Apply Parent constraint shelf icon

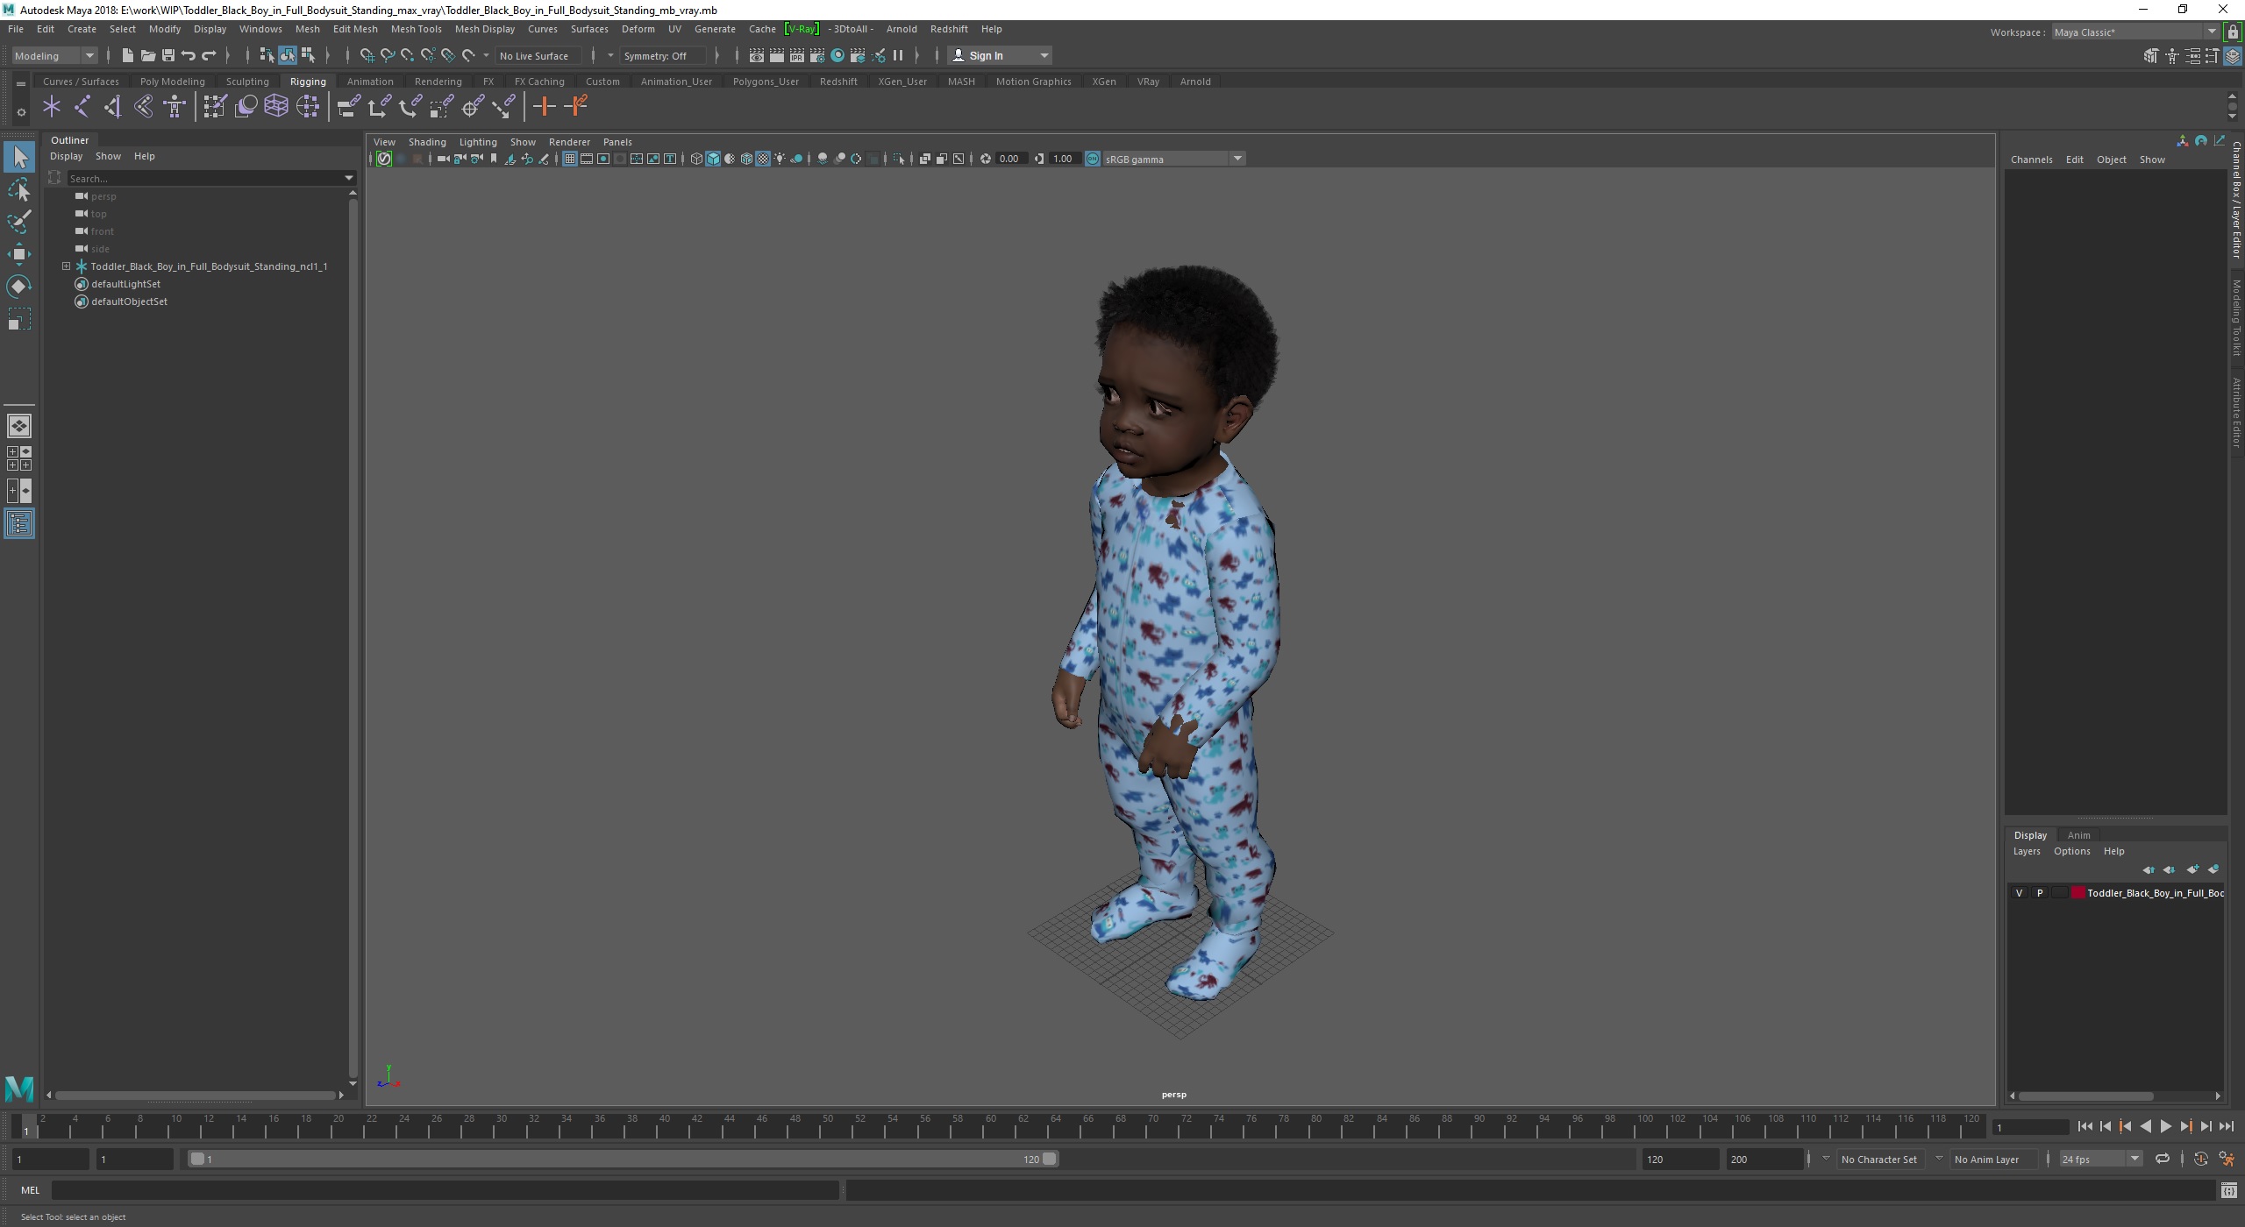tap(348, 107)
